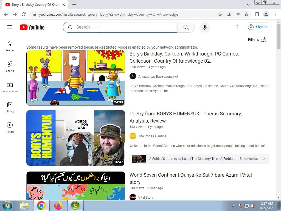The width and height of the screenshot is (281, 211).
Task: Open the Chrome profile avatar
Action: [x=266, y=14]
